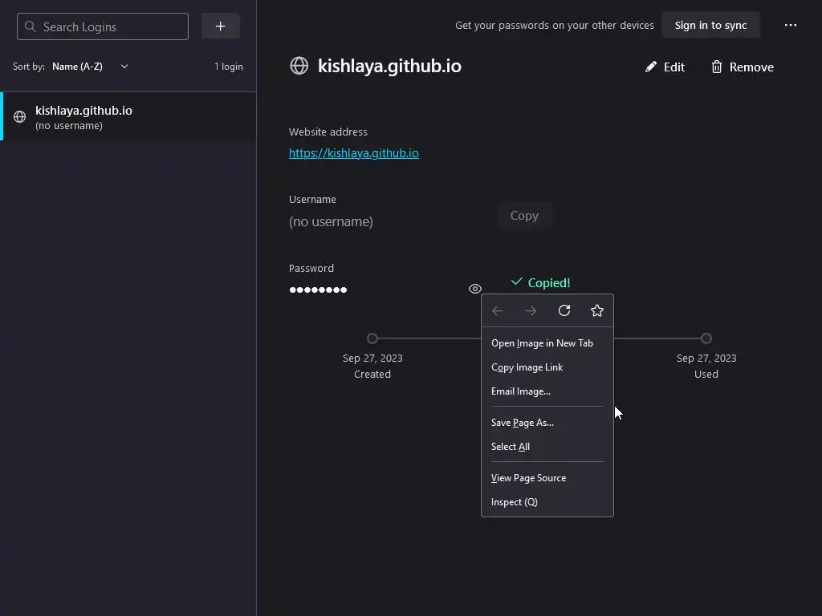Click the Edit login button
Viewport: 822px width, 616px height.
[665, 67]
